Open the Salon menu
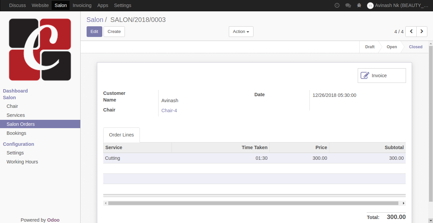 pyautogui.click(x=61, y=5)
